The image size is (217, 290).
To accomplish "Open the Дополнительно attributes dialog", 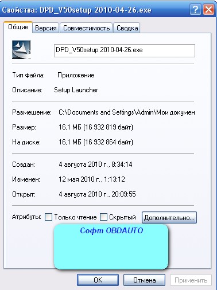I will [169, 217].
